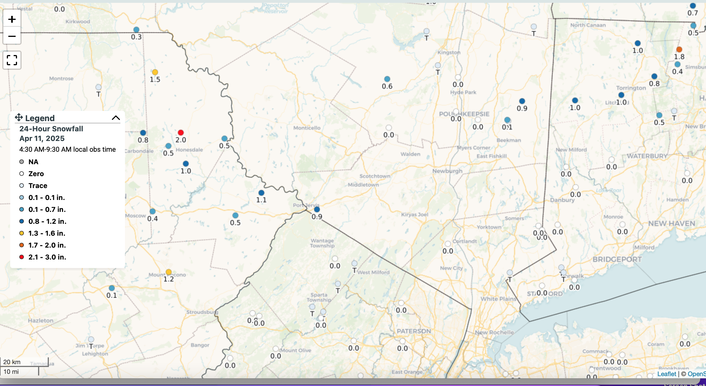The width and height of the screenshot is (706, 386).
Task: Click the 0.9 marker northeast of Poughkeepsie
Action: 522,101
